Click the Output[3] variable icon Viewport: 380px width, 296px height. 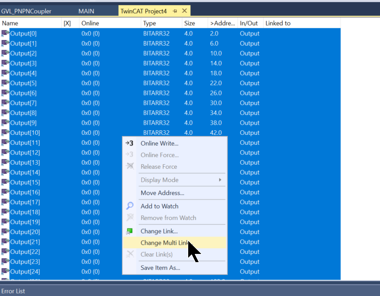(5, 63)
